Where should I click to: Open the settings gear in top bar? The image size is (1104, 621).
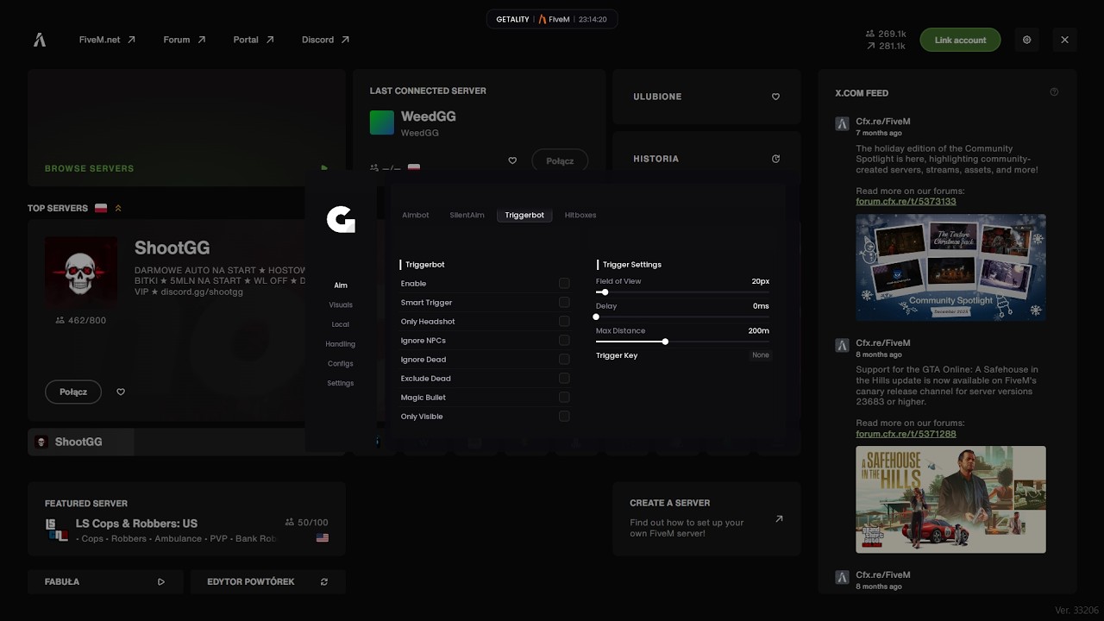[x=1026, y=40]
